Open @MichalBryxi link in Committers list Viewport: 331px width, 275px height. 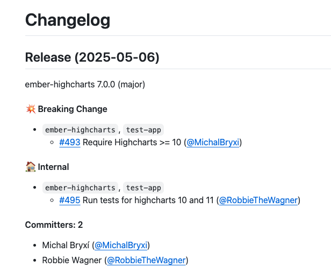[x=121, y=246]
